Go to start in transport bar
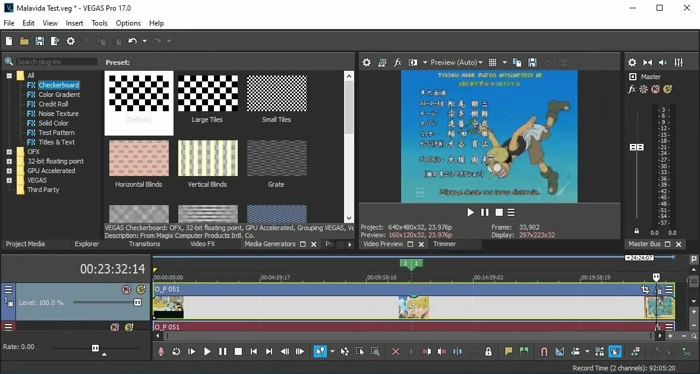The width and height of the screenshot is (700, 374). point(254,351)
